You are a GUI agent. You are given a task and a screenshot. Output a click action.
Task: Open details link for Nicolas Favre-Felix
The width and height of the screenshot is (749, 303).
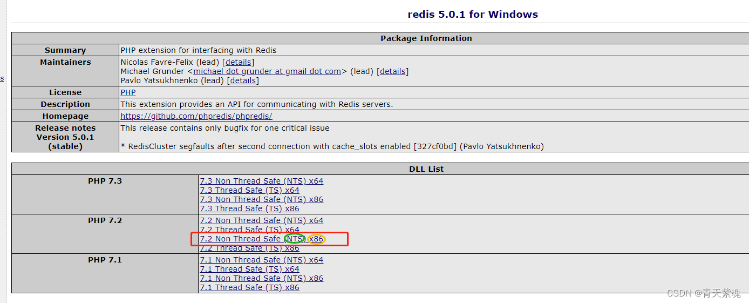(238, 62)
